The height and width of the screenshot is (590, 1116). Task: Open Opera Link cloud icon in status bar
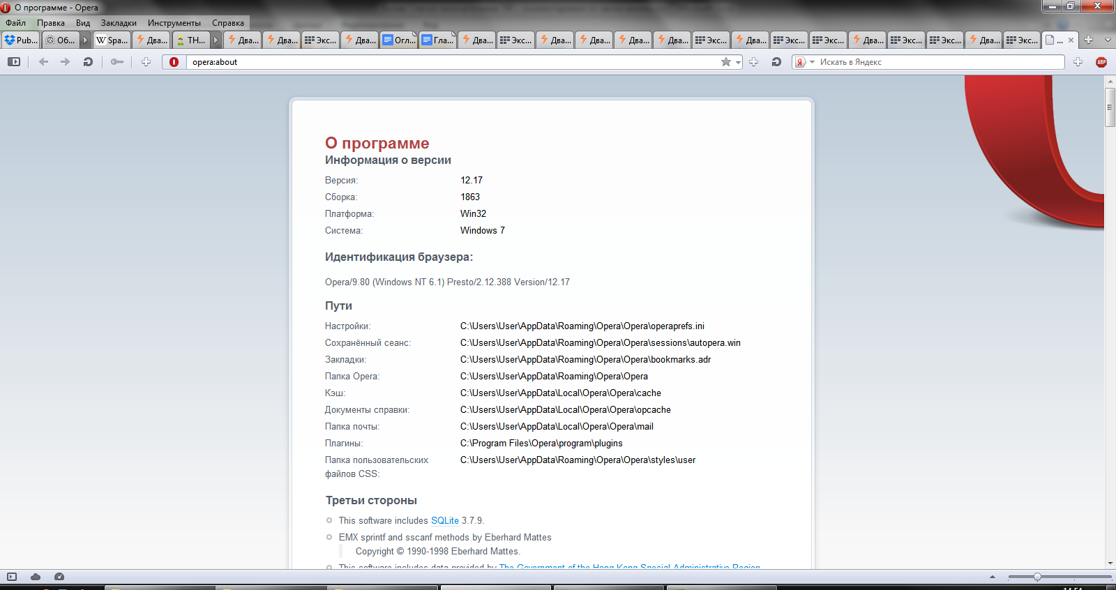pos(36,577)
